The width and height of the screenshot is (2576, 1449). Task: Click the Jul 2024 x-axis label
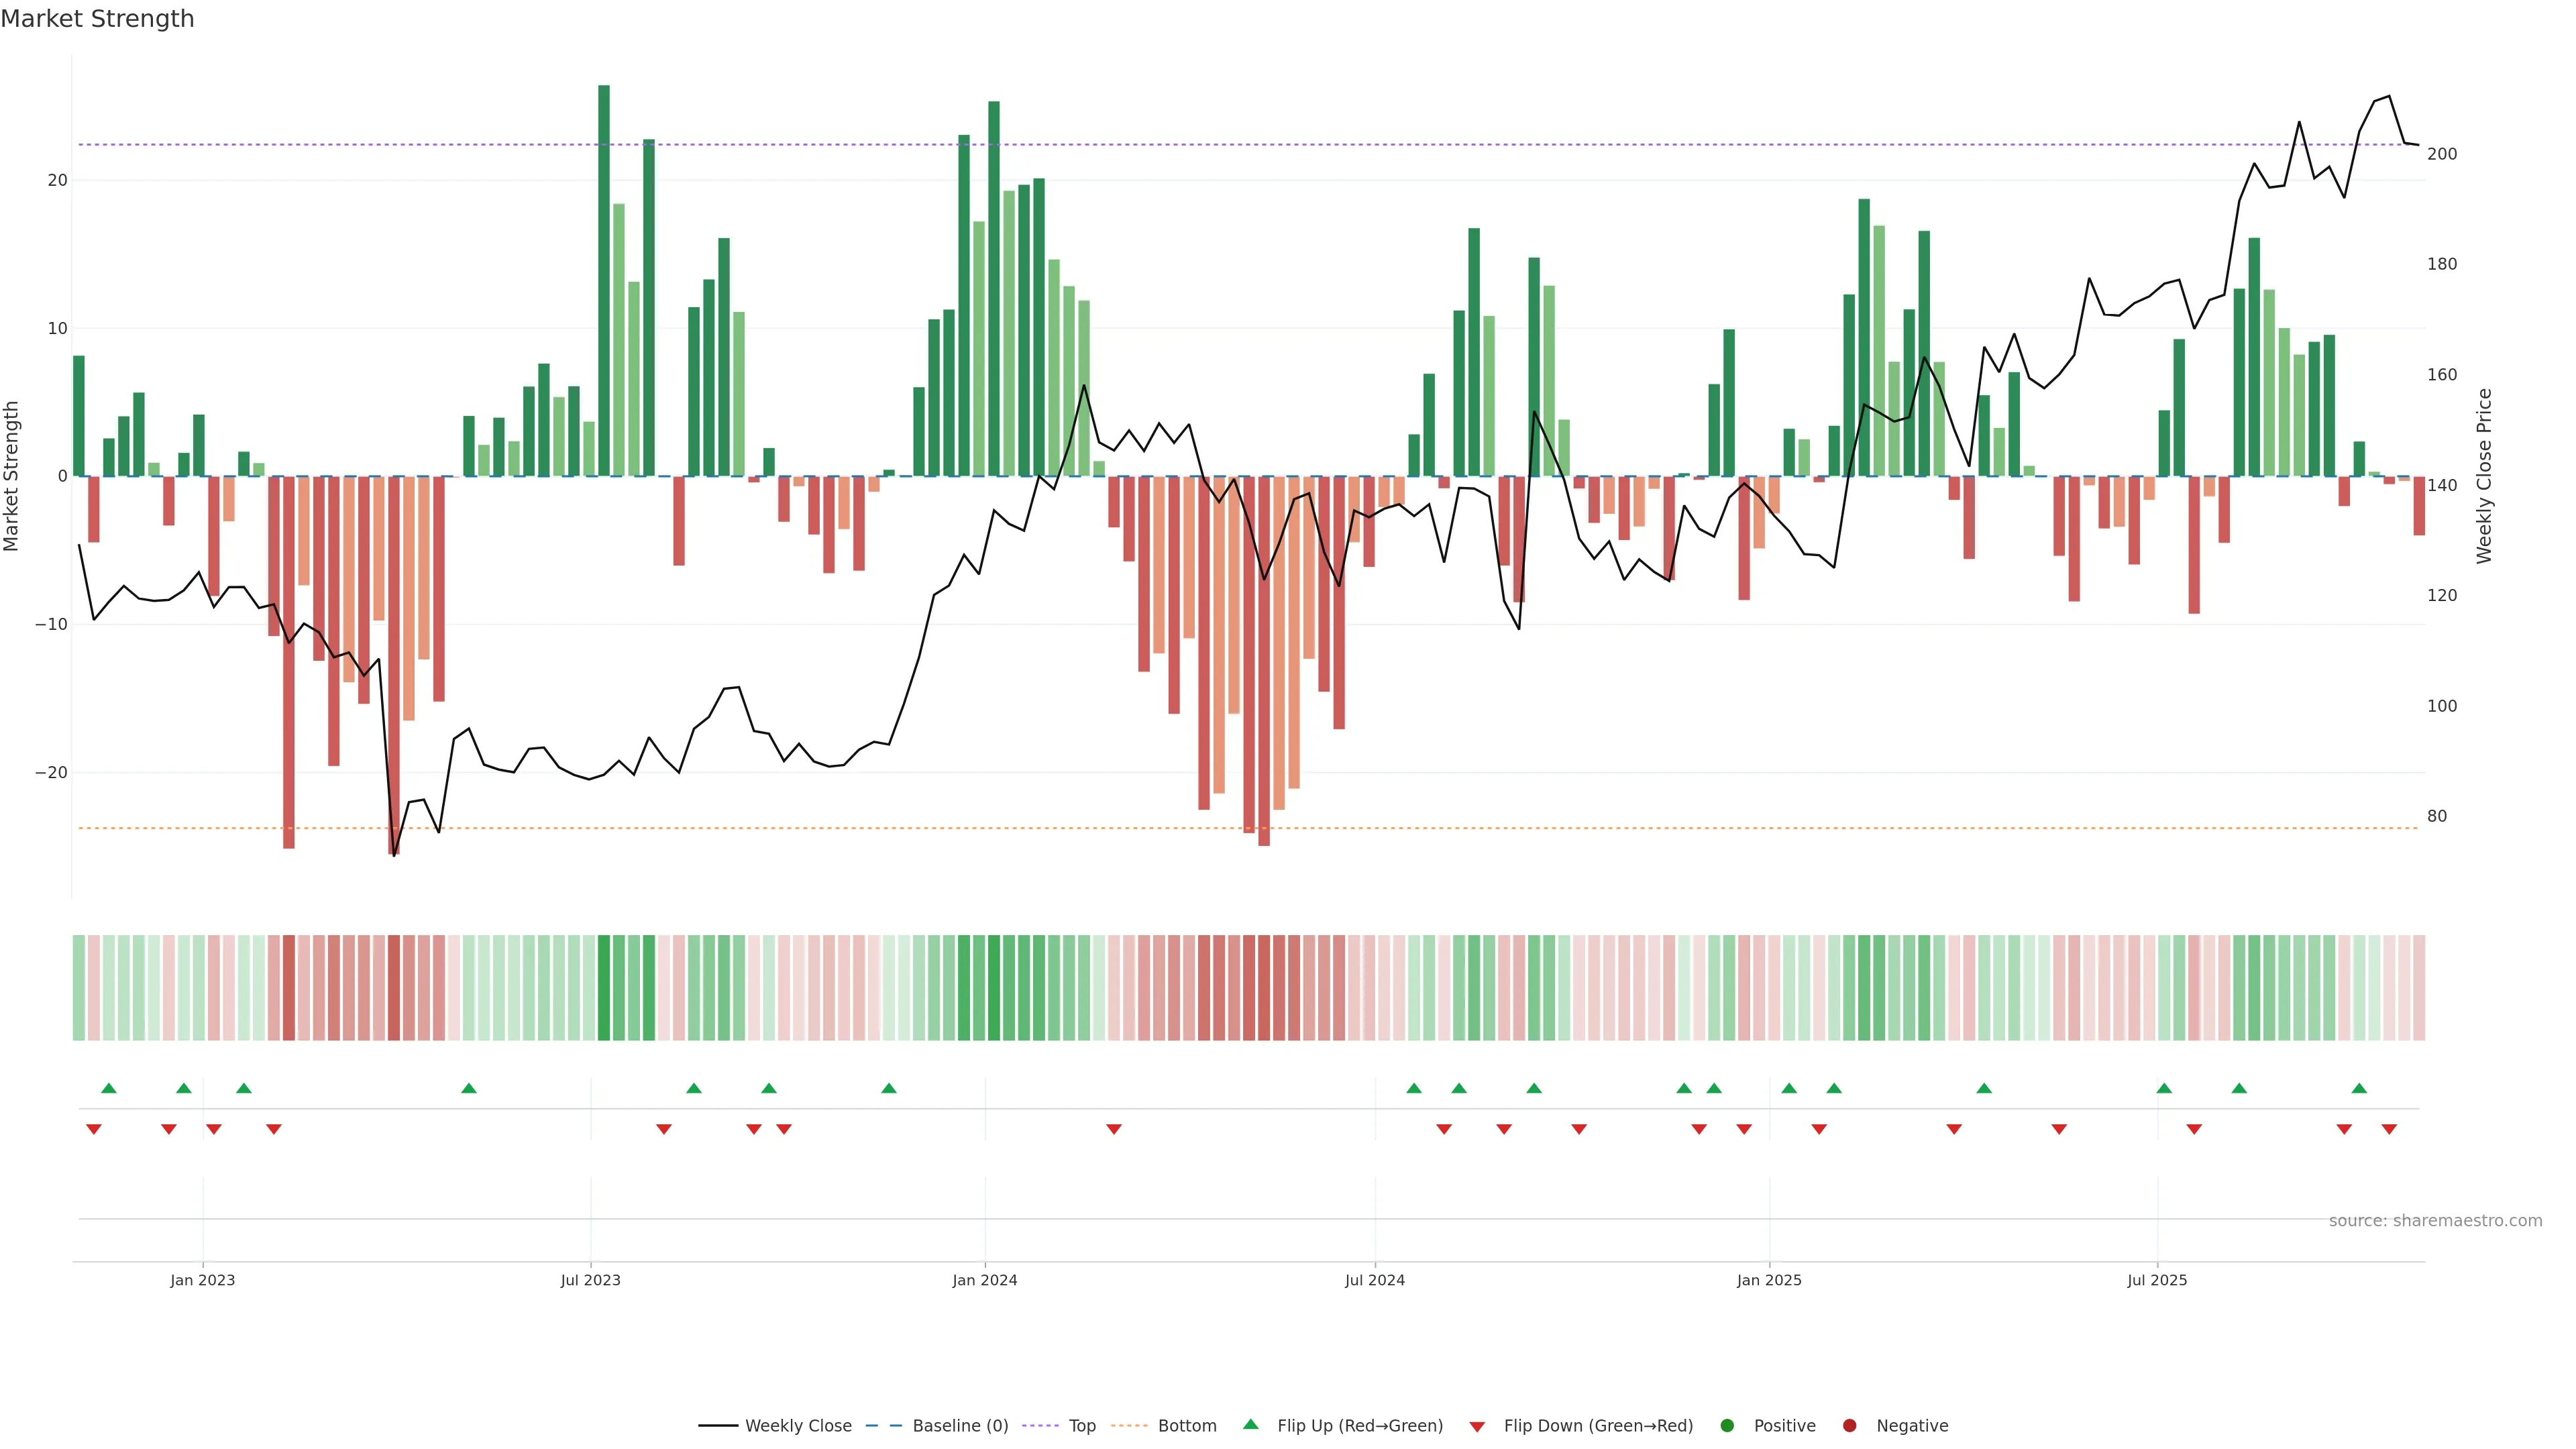[1374, 1280]
